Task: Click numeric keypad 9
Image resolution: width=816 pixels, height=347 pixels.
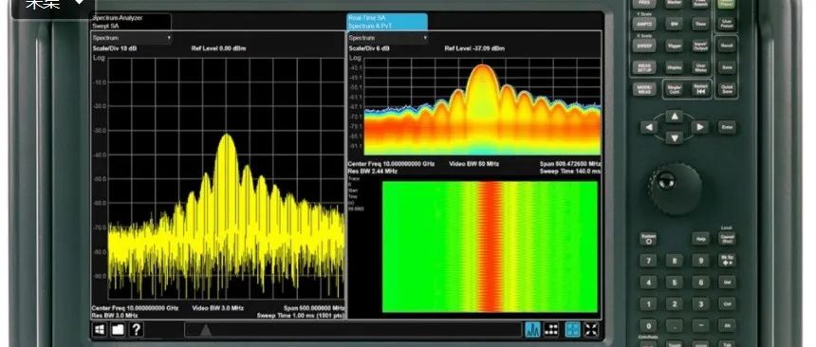Action: tap(700, 261)
